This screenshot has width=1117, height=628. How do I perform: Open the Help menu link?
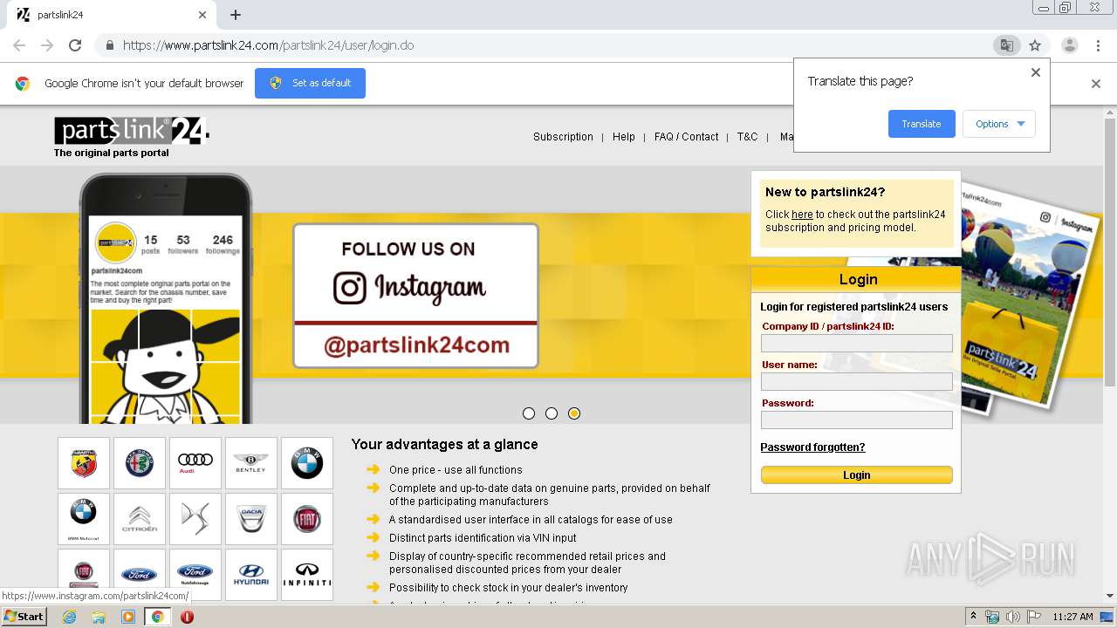pyautogui.click(x=624, y=137)
